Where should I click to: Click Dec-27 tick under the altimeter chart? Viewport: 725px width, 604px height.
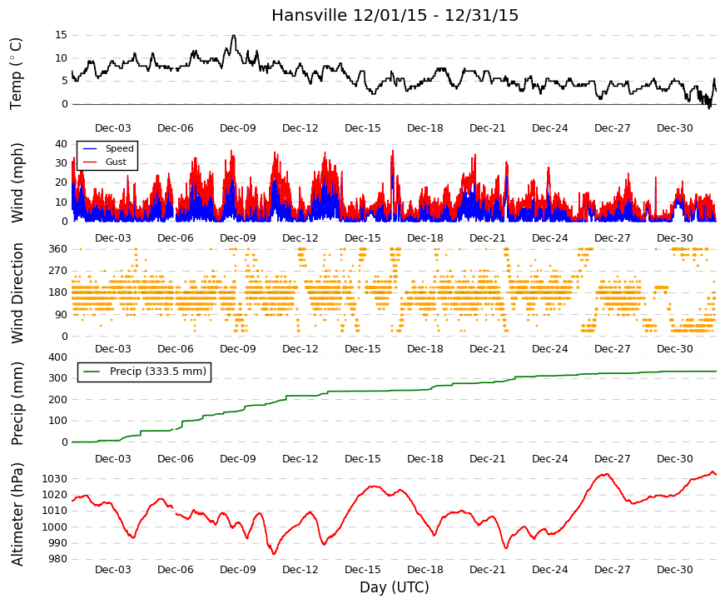pyautogui.click(x=612, y=570)
